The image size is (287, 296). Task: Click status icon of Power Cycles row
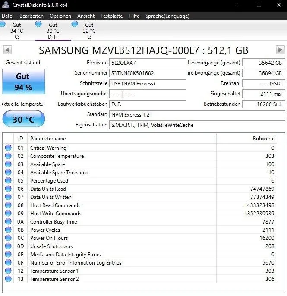(8, 230)
